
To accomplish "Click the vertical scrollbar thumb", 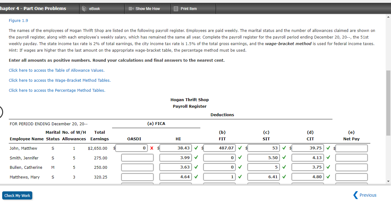I will pyautogui.click(x=388, y=103).
